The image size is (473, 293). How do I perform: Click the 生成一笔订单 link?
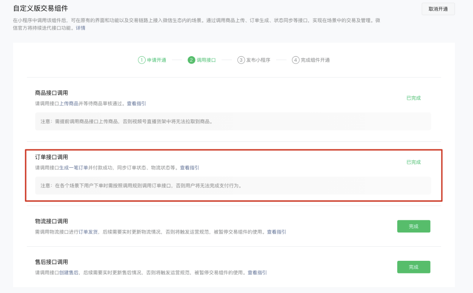(x=73, y=168)
